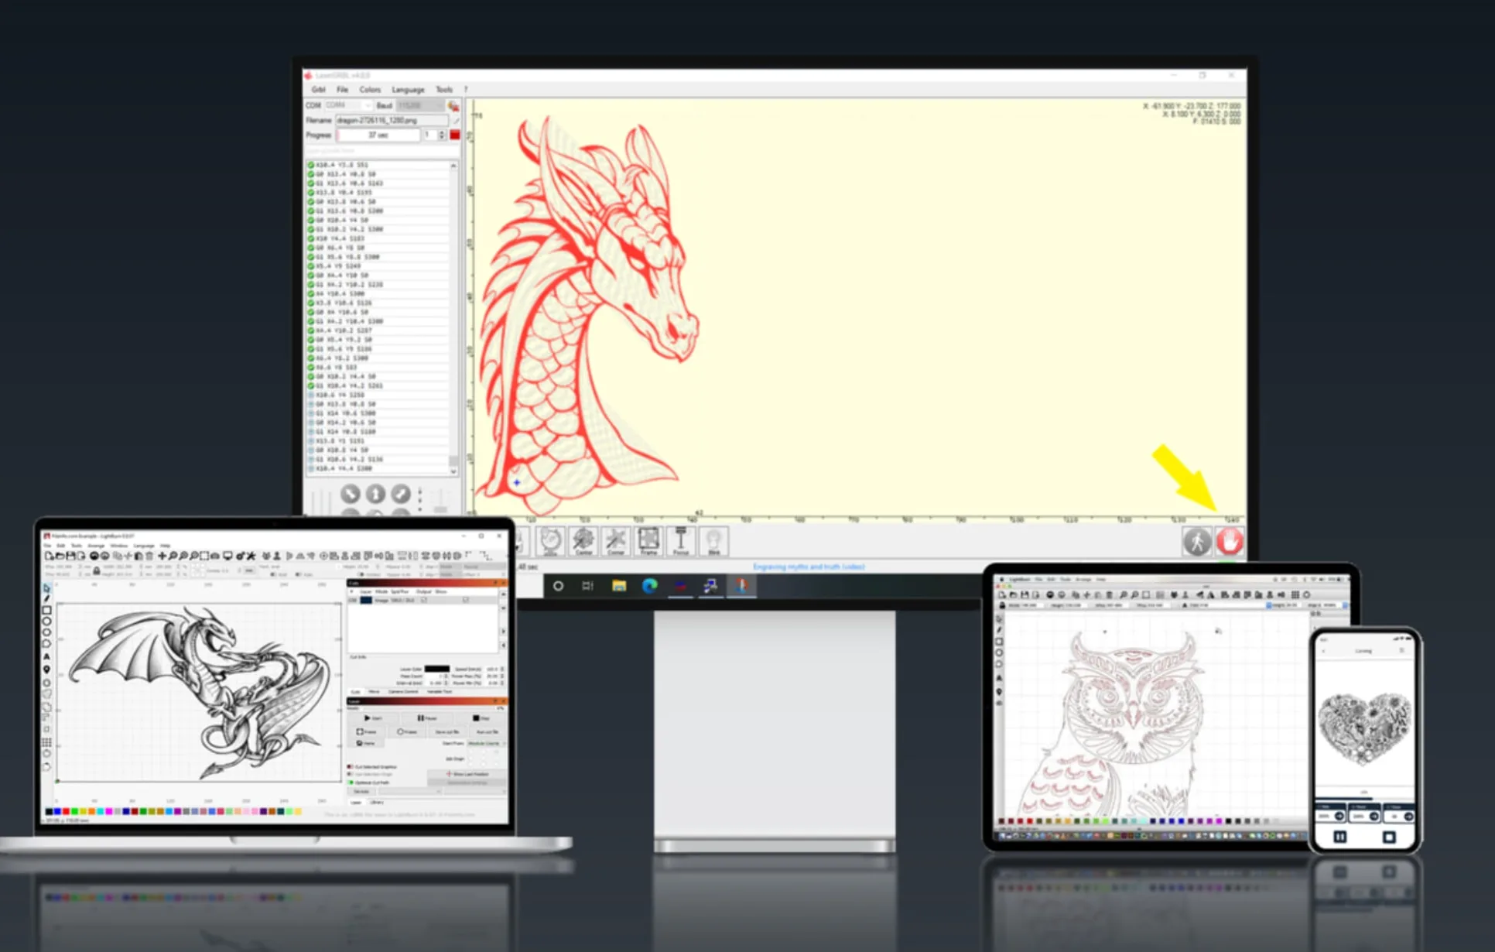
Task: Click the scroll-up arrow of G-code list
Action: coord(453,166)
